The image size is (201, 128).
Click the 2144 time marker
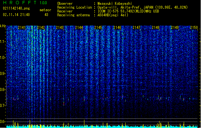coord(79,27)
